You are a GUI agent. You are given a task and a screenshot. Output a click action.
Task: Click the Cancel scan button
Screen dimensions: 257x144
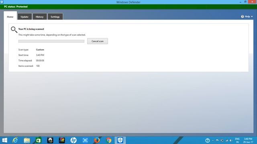coord(98,41)
